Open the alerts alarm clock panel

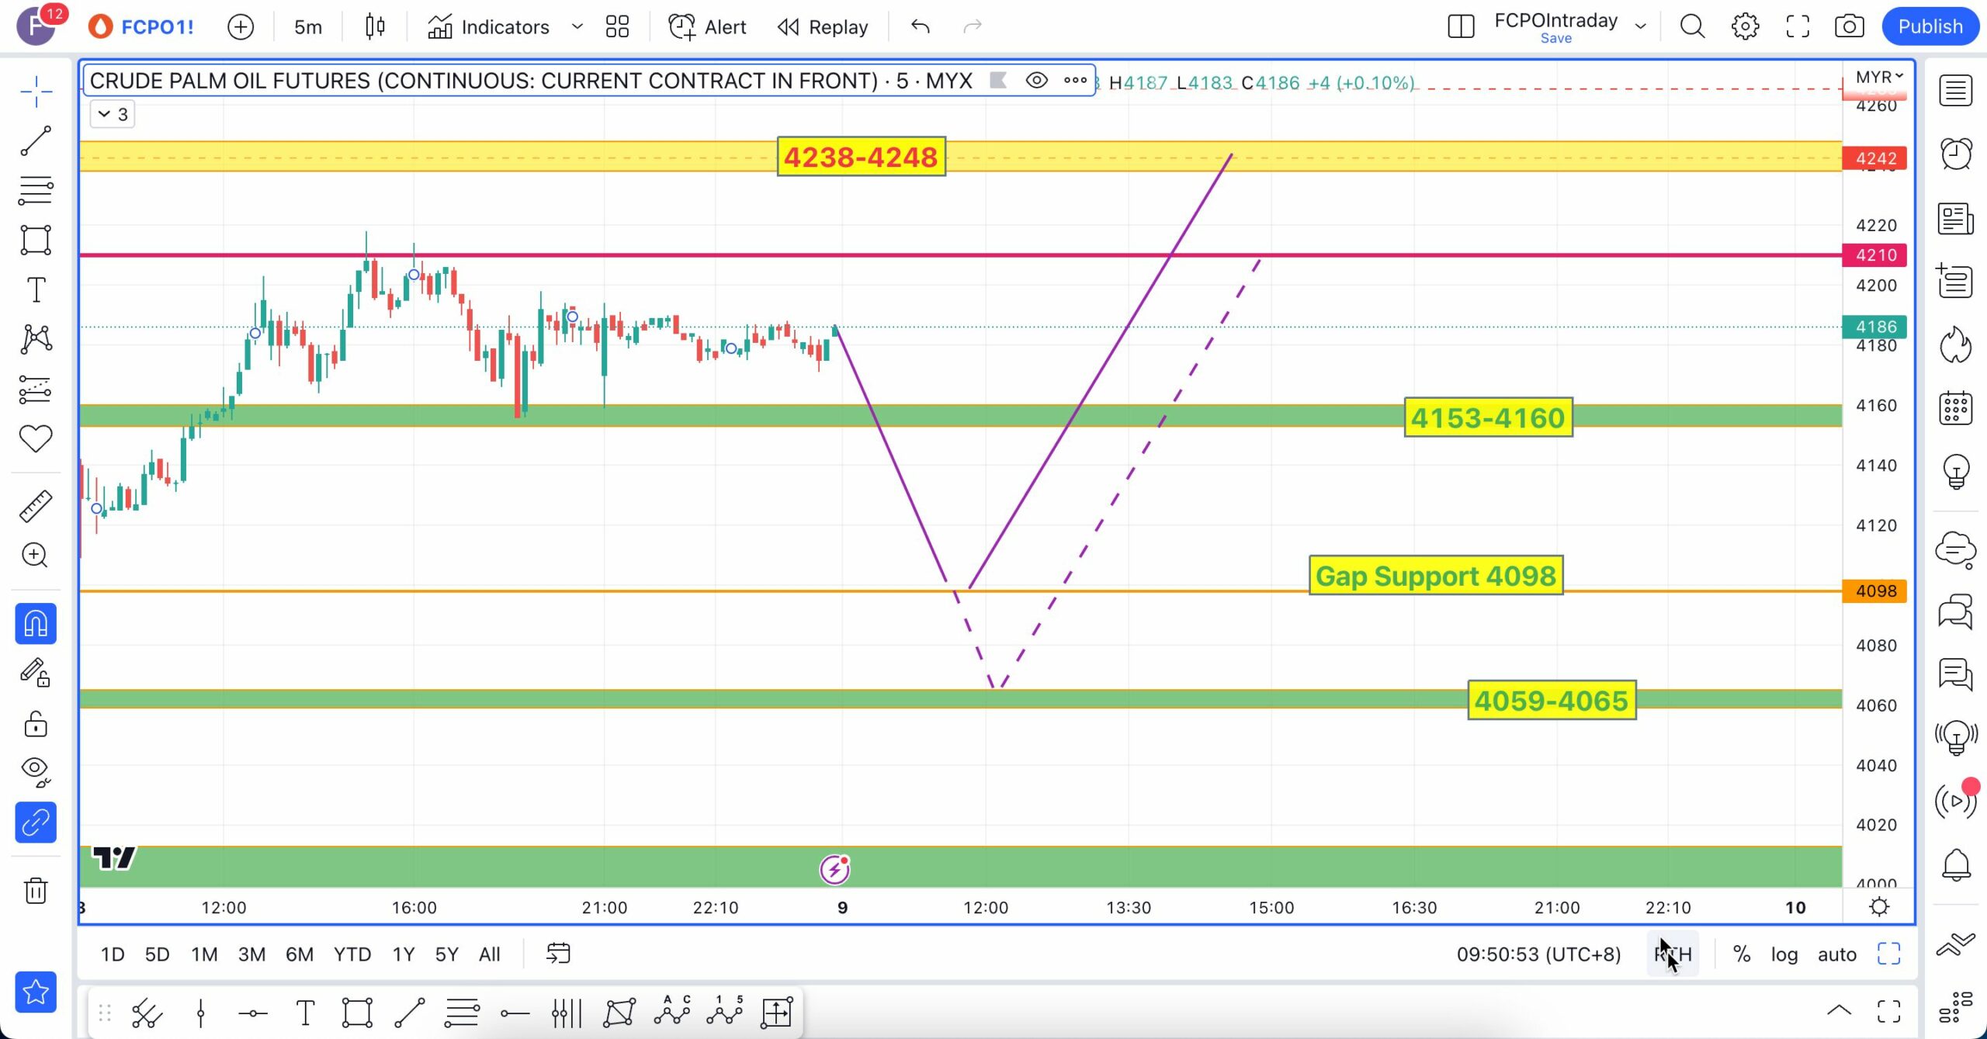[x=1955, y=154]
